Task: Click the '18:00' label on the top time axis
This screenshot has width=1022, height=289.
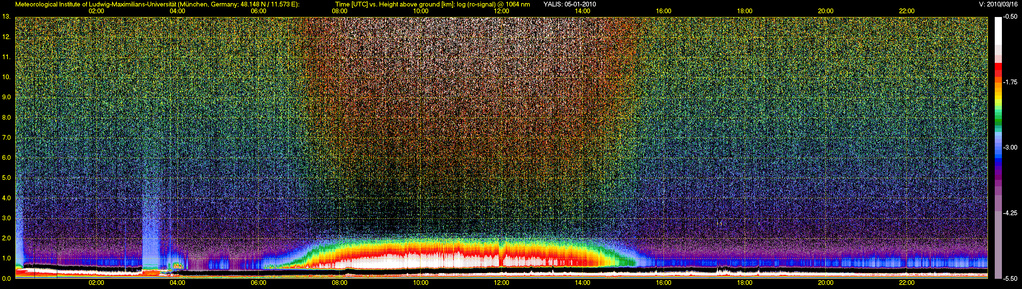Action: (x=745, y=11)
